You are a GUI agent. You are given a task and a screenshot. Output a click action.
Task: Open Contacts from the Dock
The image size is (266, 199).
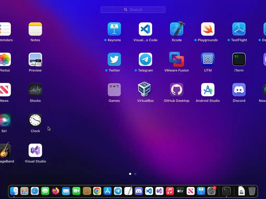(87, 191)
